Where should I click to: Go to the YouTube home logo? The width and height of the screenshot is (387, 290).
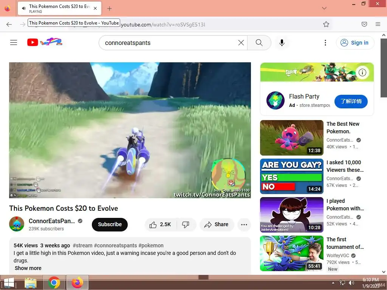click(45, 42)
